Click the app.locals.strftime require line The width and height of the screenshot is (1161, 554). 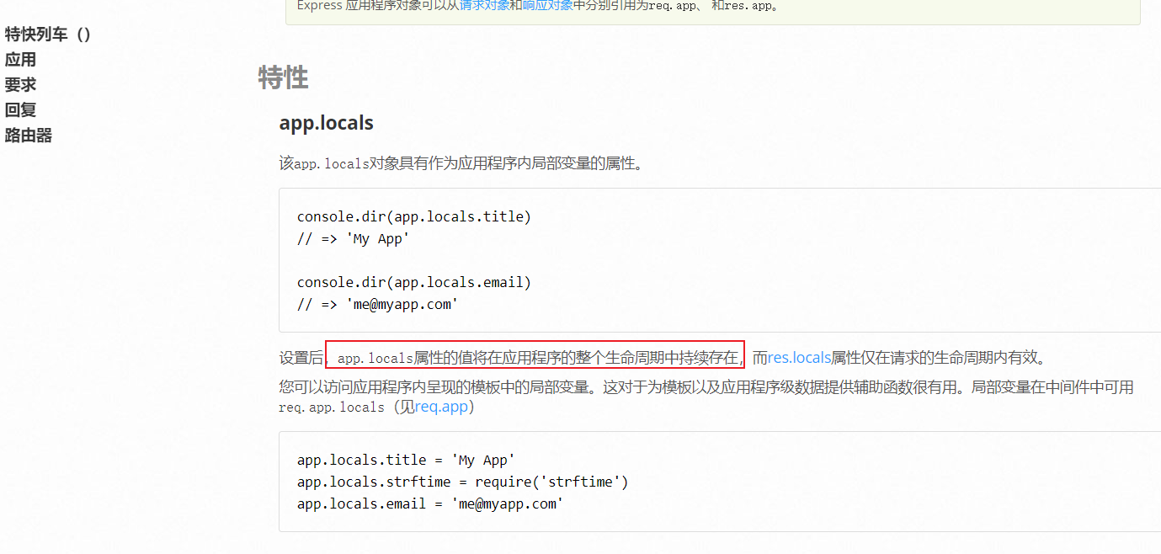click(463, 482)
